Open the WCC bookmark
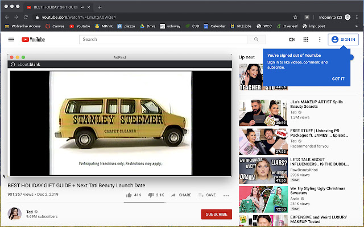 click(x=264, y=26)
